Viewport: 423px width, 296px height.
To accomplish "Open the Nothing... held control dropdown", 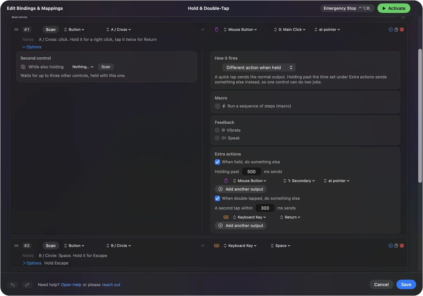I will 83,67.
